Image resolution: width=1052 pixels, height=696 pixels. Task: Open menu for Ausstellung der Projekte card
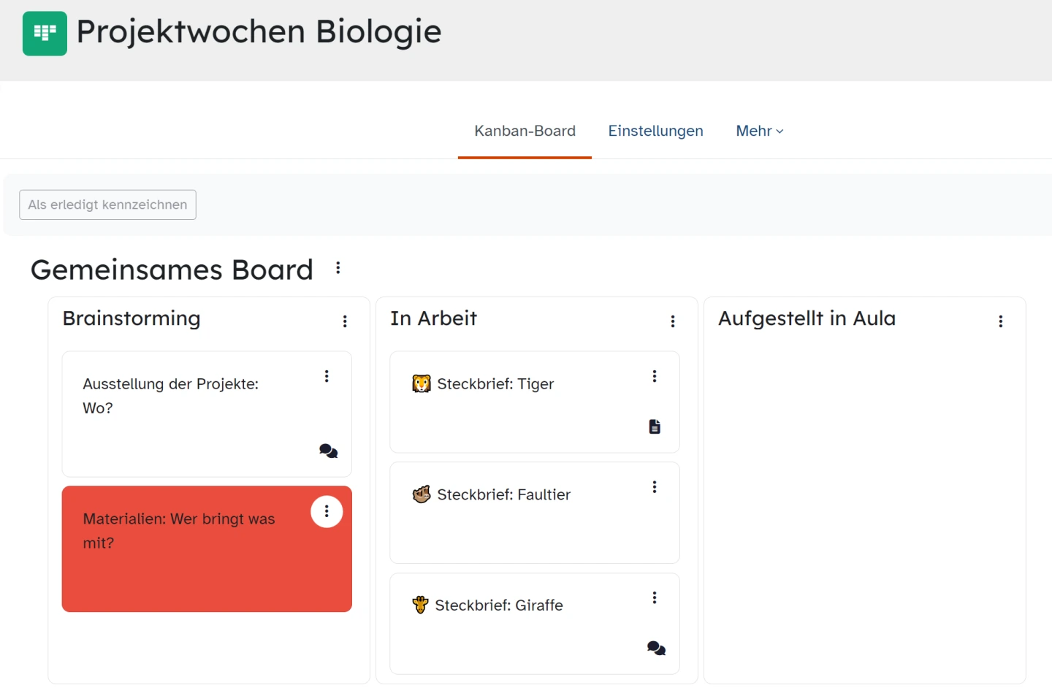pos(327,376)
